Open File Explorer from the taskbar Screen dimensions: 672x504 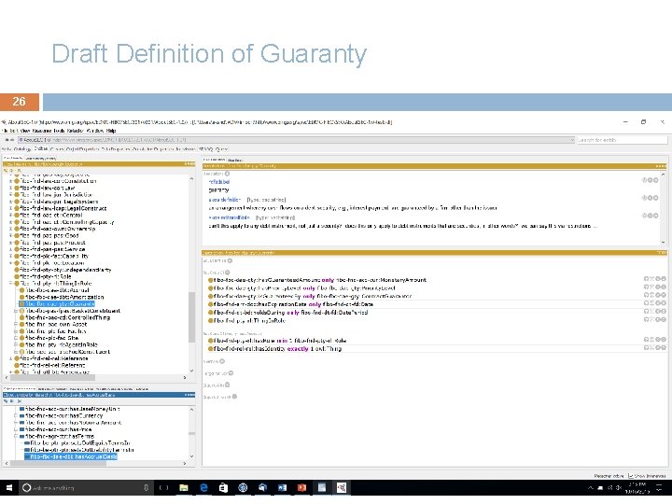pos(184,488)
